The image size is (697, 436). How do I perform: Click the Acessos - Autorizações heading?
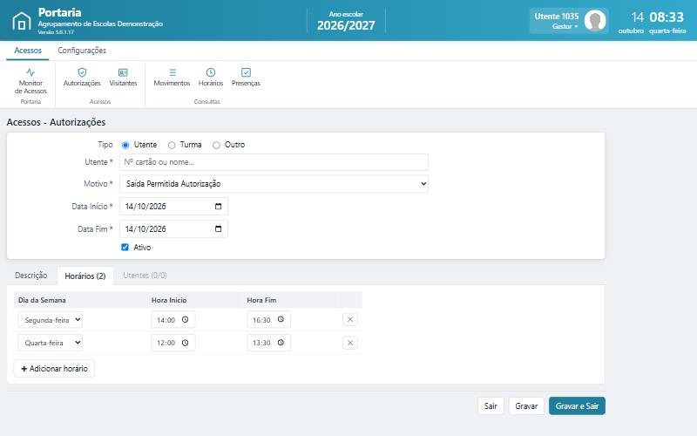pos(56,122)
